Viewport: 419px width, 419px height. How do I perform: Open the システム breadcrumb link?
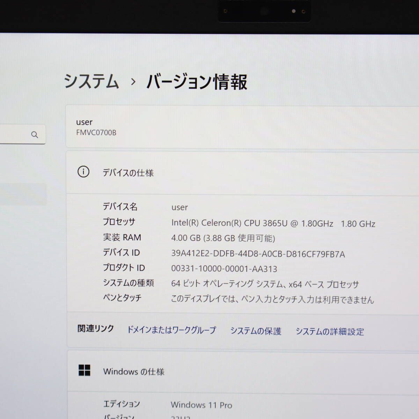click(x=91, y=81)
